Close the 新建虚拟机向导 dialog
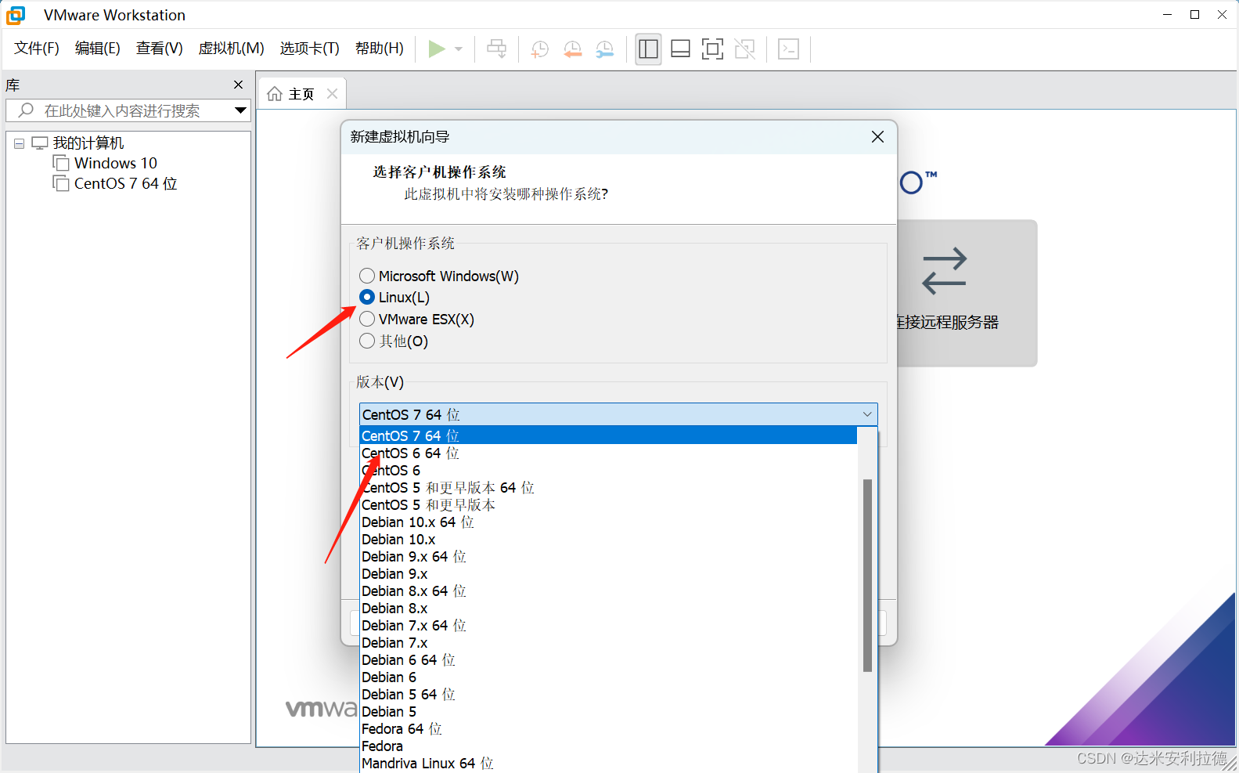 (877, 137)
